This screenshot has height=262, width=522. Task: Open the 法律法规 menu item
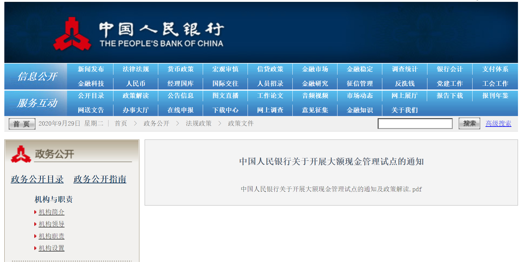click(136, 69)
